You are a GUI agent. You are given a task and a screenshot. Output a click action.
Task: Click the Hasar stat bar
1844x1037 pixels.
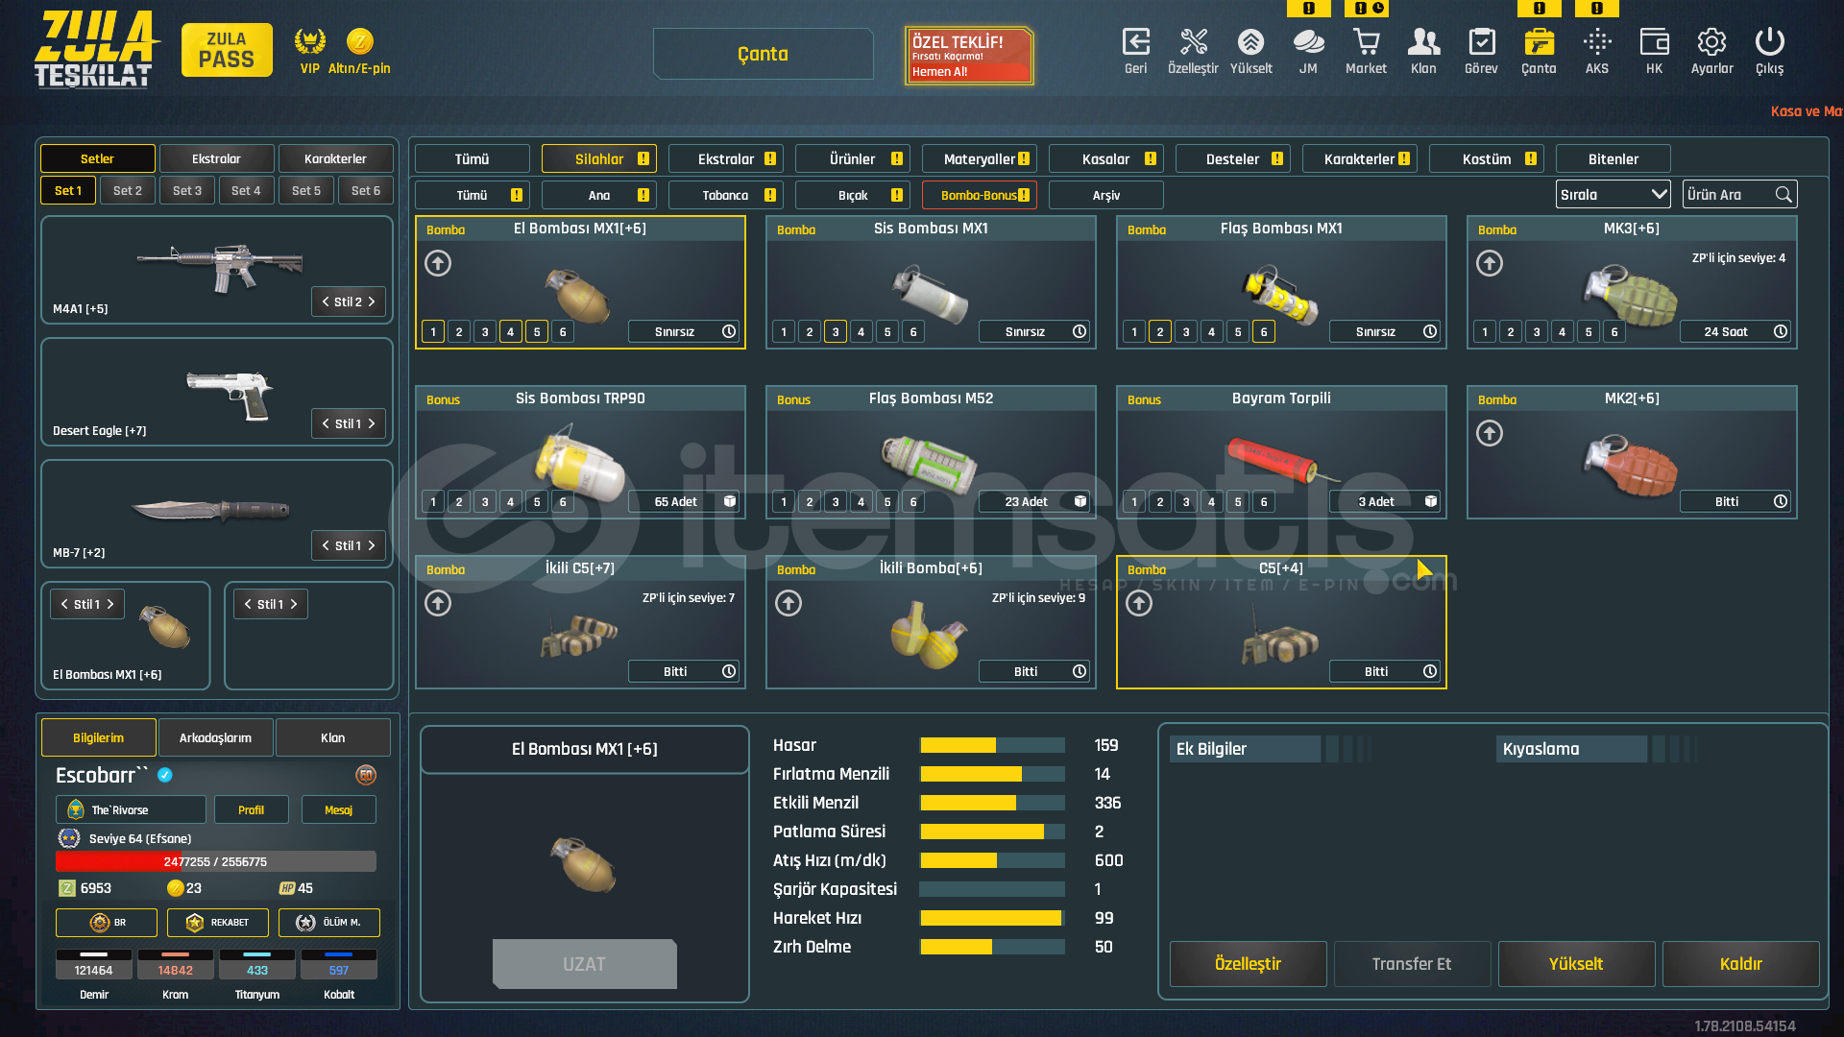point(992,745)
